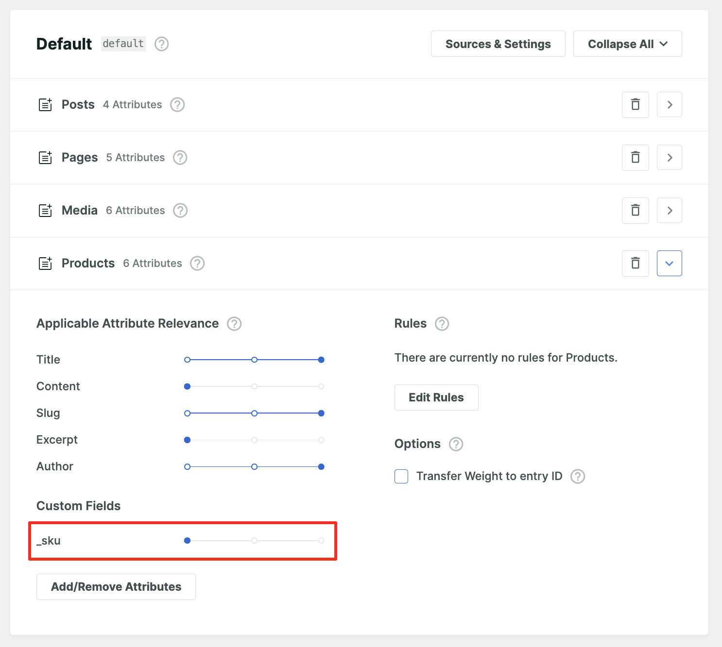Image resolution: width=722 pixels, height=647 pixels.
Task: Click the Posts source title
Action: (78, 105)
